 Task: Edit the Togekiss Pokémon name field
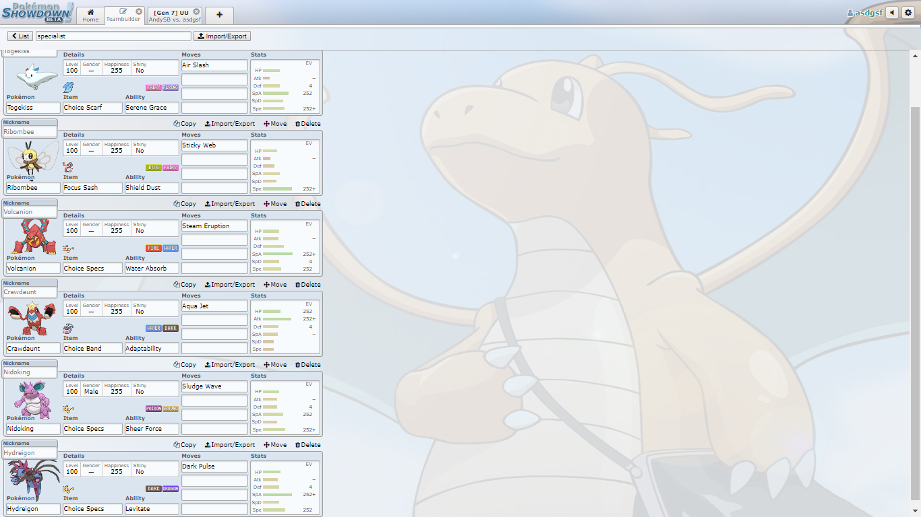click(x=33, y=108)
